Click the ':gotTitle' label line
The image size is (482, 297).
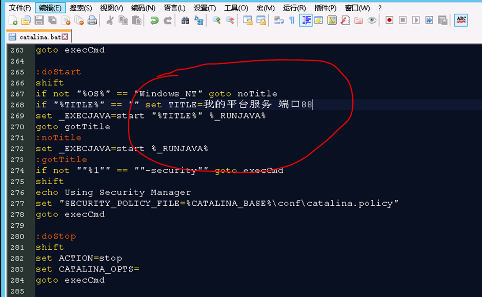click(61, 160)
